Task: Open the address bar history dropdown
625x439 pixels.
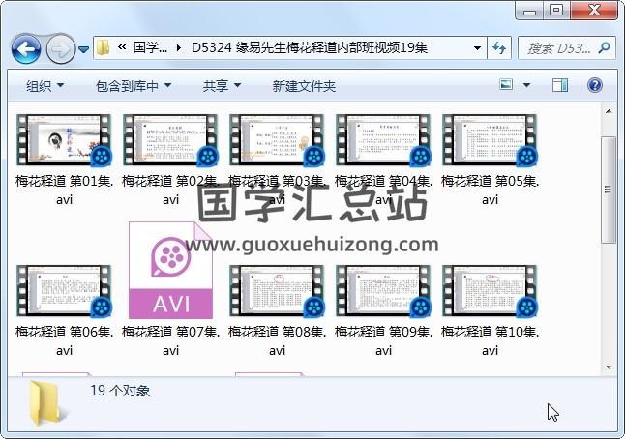Action: pos(477,48)
